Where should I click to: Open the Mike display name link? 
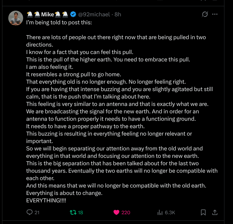click(x=47, y=14)
